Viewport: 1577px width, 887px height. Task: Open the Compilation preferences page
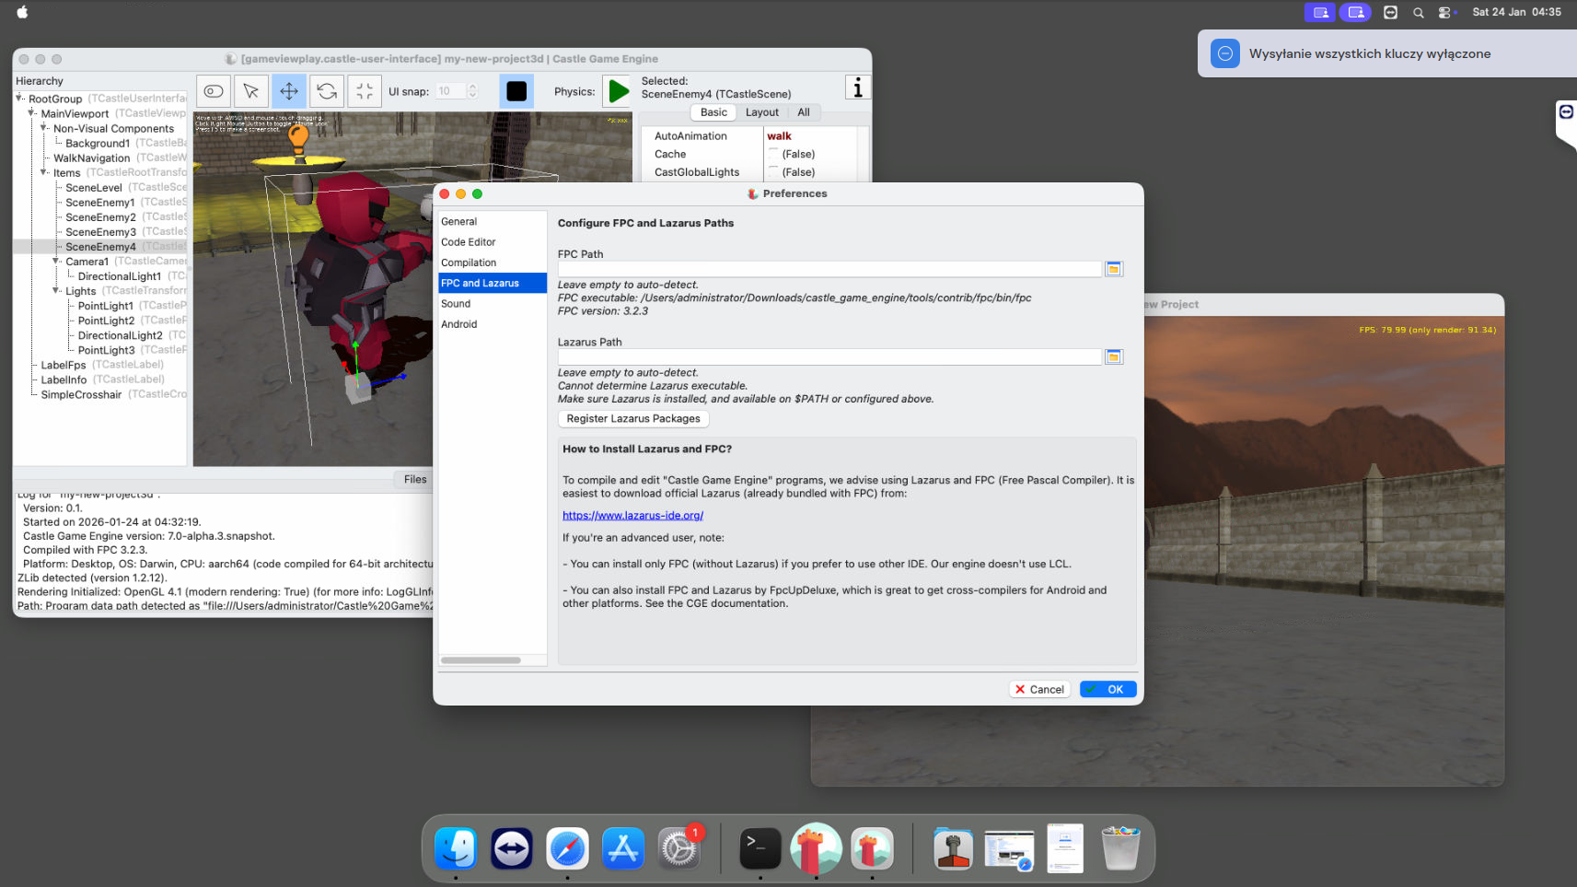click(x=469, y=263)
